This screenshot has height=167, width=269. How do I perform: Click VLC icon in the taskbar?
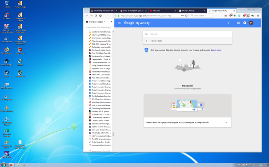(x=24, y=165)
